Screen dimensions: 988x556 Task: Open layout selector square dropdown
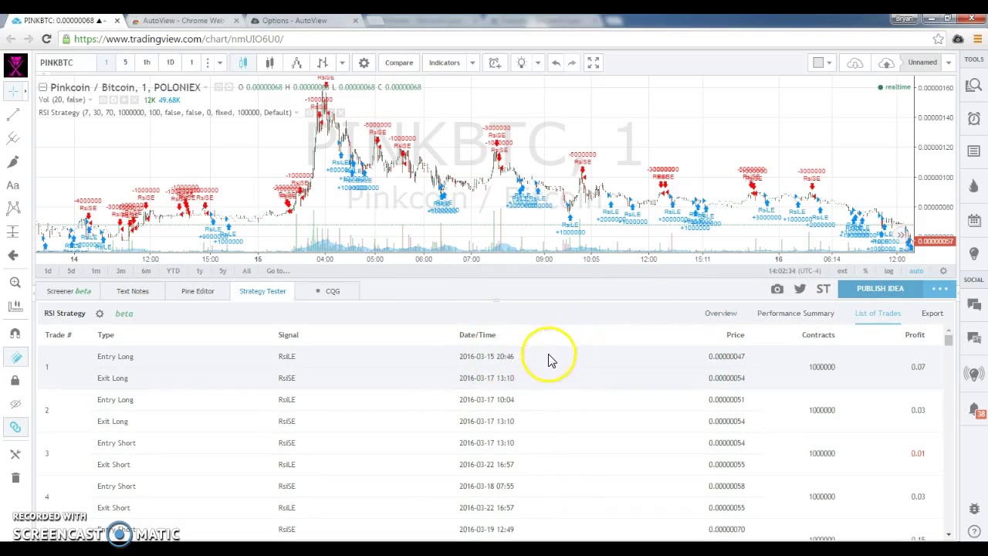tap(823, 63)
